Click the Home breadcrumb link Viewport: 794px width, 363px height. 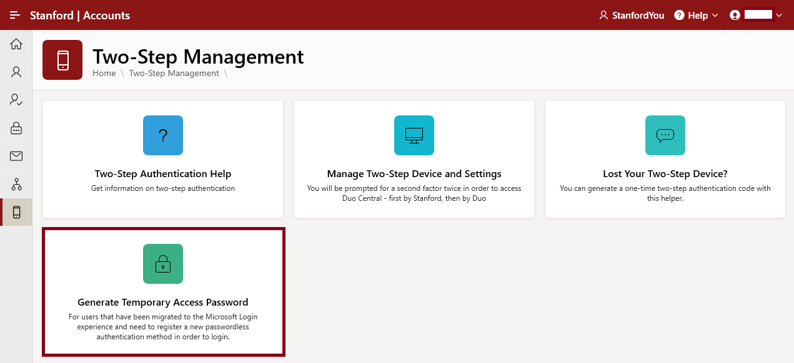coord(104,73)
